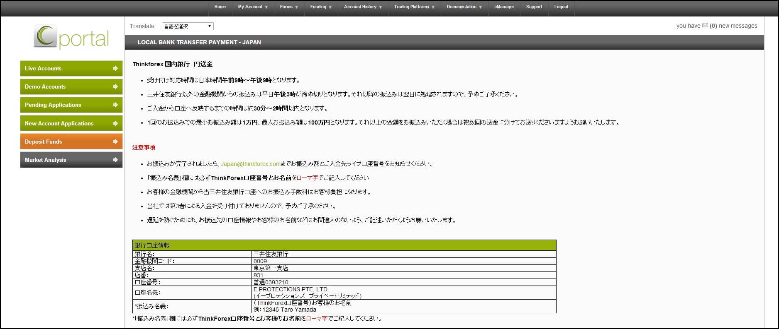Click the 銀行名 row label
Viewport: 779px width, 329px height.
144,254
